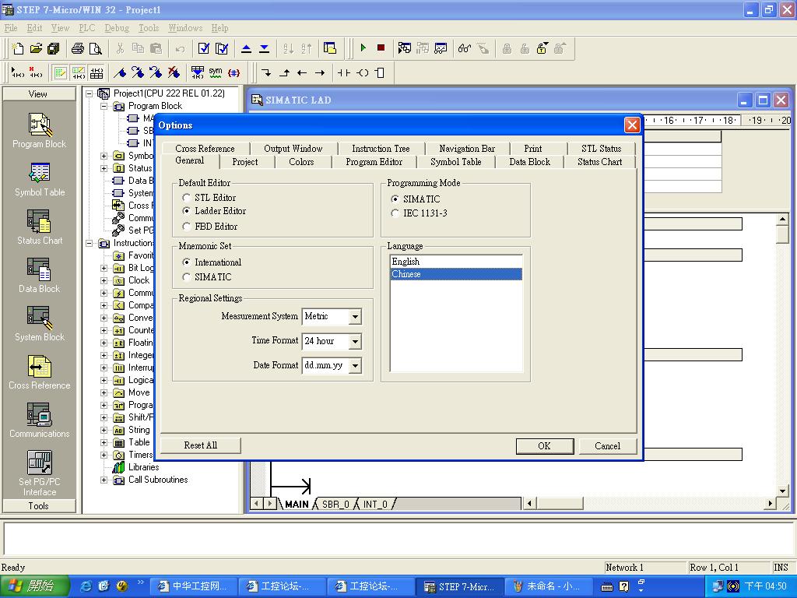
Task: Click the Line Down arrow icon
Action: tap(266, 72)
